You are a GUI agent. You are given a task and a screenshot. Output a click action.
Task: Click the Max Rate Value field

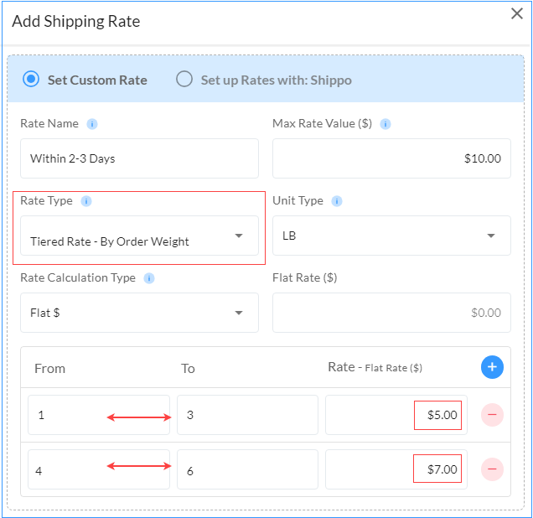pos(391,158)
